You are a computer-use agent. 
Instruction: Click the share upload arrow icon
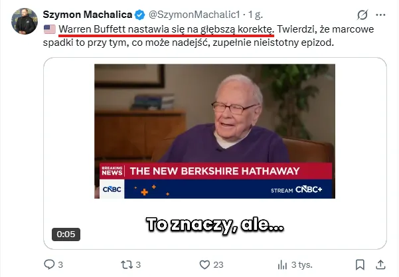click(380, 265)
